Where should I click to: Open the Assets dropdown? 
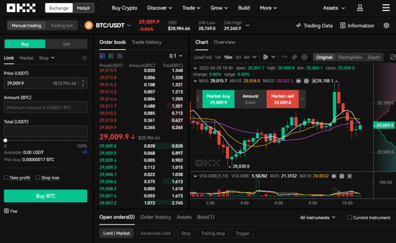[334, 8]
